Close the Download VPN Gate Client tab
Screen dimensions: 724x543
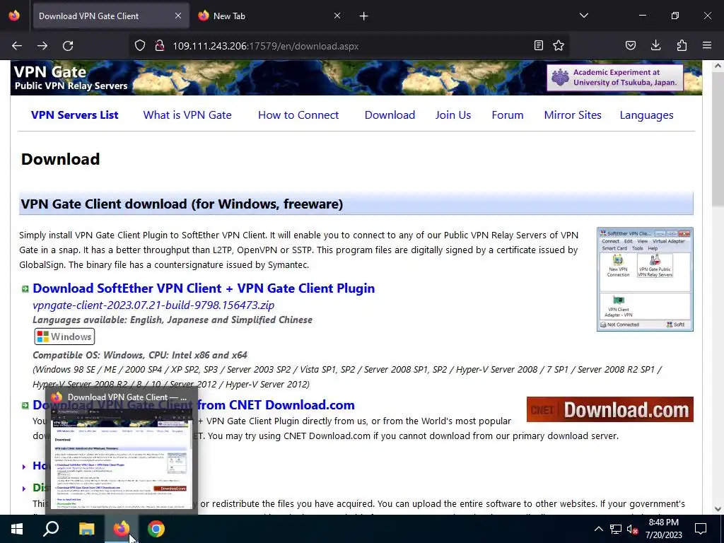[178, 16]
